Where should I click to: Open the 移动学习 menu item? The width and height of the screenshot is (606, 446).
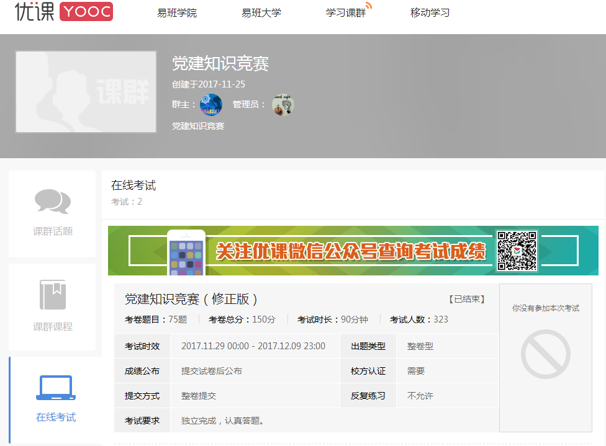[430, 13]
